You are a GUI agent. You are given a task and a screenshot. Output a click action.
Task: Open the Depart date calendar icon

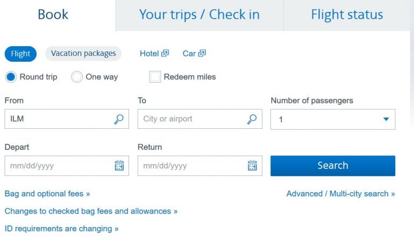[x=119, y=165]
